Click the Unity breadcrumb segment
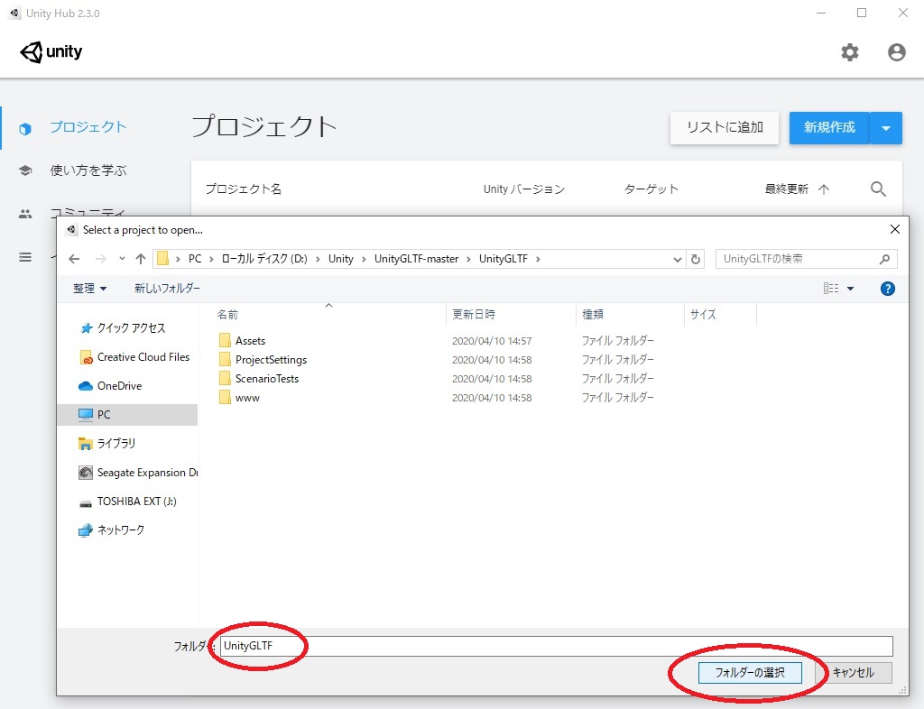The image size is (924, 709). coord(340,259)
